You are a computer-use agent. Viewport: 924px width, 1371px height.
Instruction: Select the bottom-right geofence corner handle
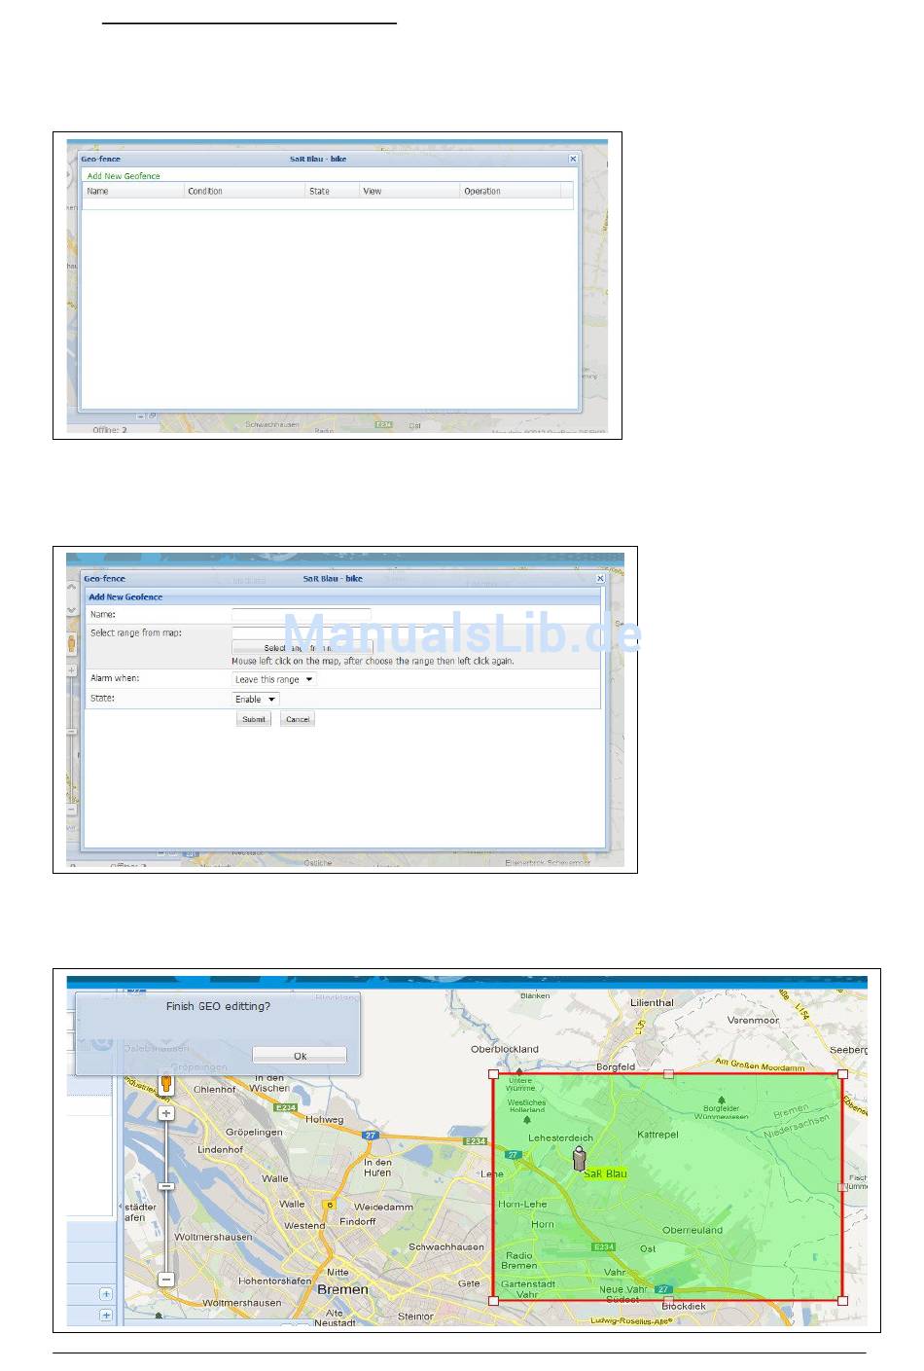[x=842, y=1300]
